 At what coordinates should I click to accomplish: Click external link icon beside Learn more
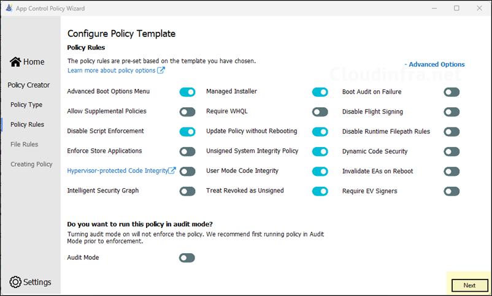161,70
